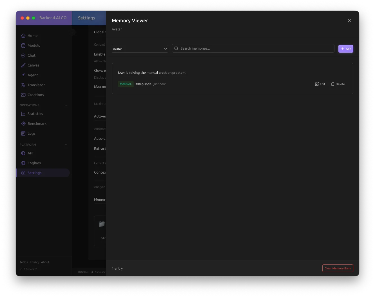View Benchmark page from sidebar
The width and height of the screenshot is (375, 297).
[x=37, y=124]
